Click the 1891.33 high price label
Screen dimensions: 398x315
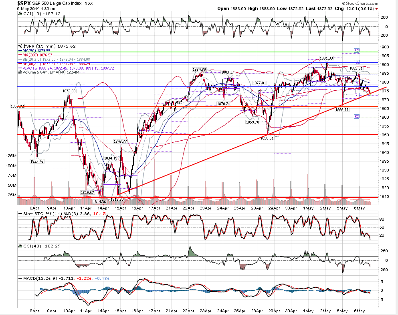(x=326, y=58)
